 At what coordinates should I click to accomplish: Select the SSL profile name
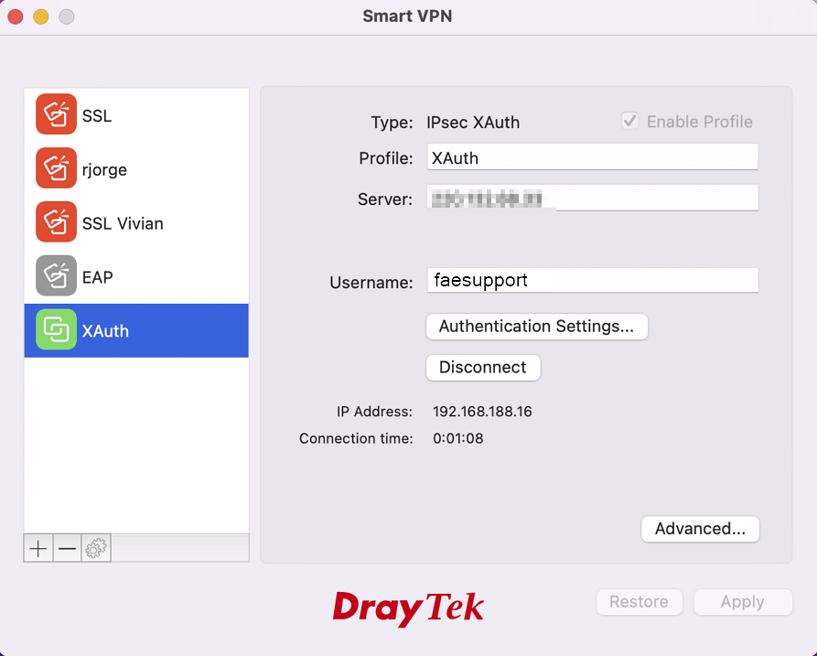pyautogui.click(x=97, y=115)
